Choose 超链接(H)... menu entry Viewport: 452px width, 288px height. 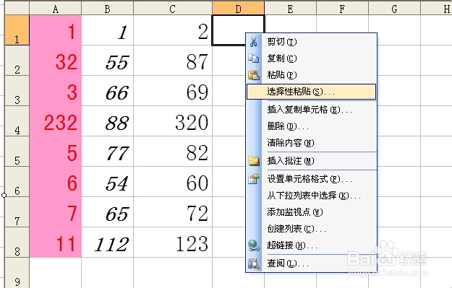click(311, 245)
